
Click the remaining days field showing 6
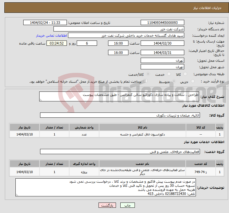point(87,43)
